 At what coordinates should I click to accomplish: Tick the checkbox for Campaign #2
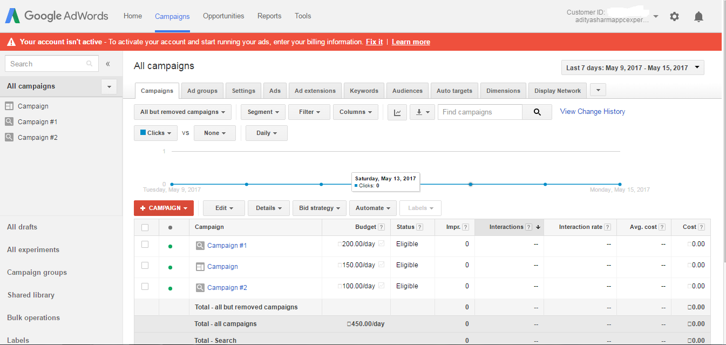pyautogui.click(x=145, y=286)
